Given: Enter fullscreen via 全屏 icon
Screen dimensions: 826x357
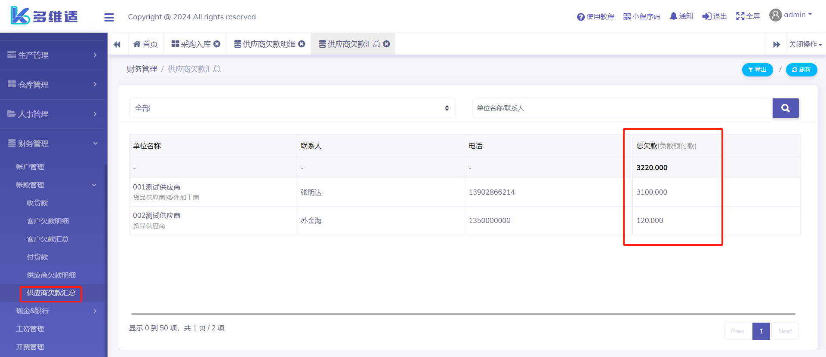Looking at the screenshot, I should coord(748,16).
